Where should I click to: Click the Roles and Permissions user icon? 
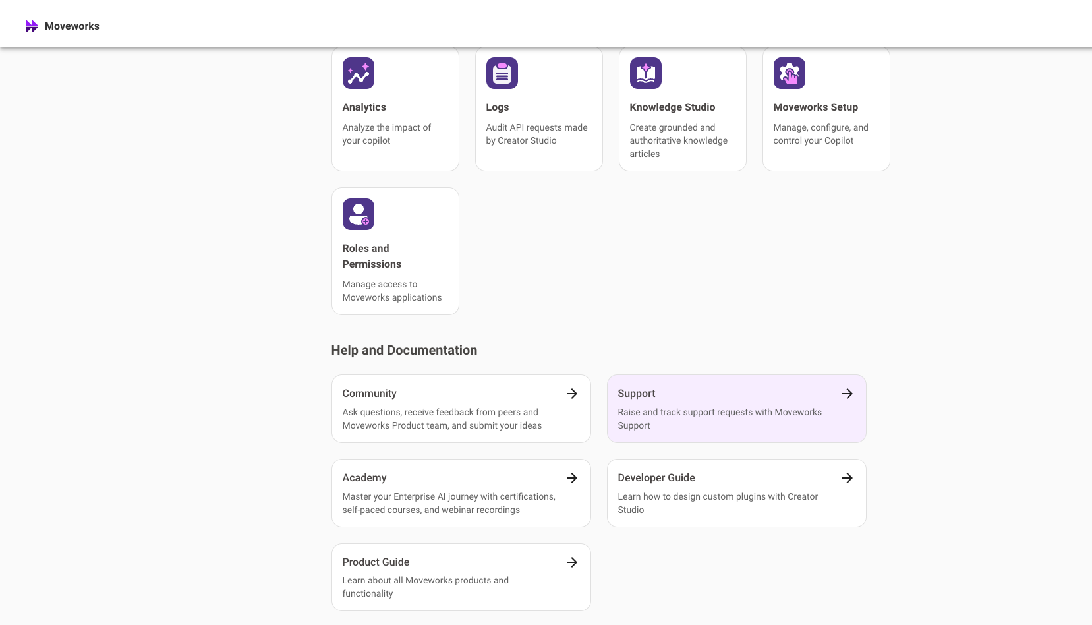(x=359, y=214)
